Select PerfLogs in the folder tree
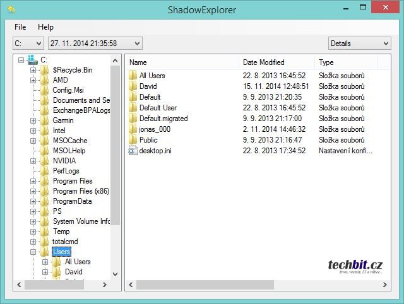The image size is (404, 304). tap(66, 171)
